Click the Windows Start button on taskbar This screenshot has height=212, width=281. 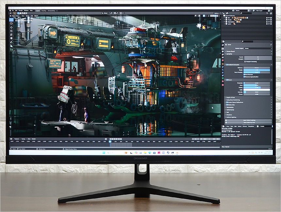pos(104,153)
